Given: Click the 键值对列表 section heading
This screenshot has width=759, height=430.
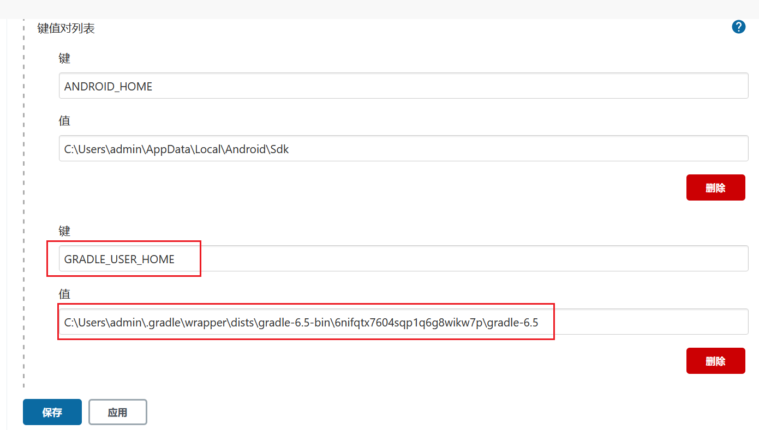Looking at the screenshot, I should coord(65,28).
